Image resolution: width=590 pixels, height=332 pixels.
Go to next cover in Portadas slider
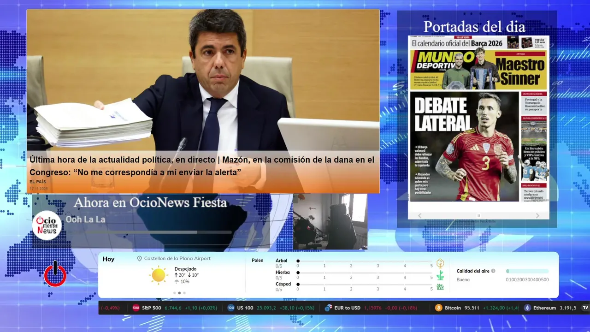[537, 215]
